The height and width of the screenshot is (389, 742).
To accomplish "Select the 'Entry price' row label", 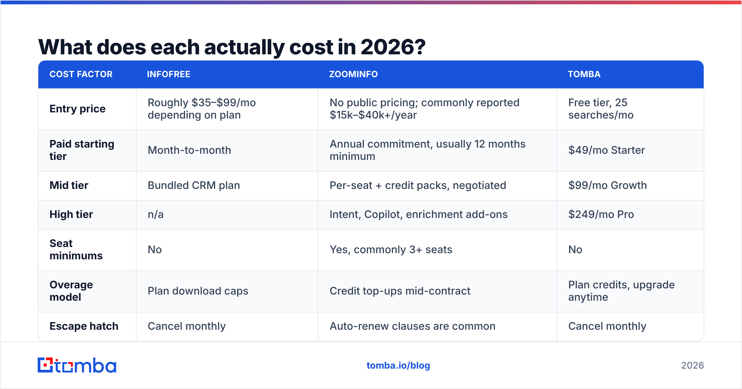I will click(78, 109).
